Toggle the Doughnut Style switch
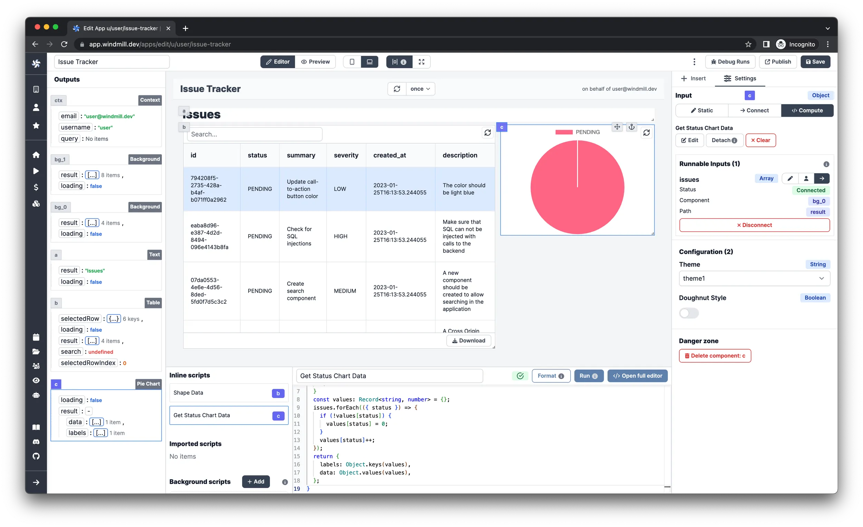This screenshot has height=527, width=863. point(689,313)
